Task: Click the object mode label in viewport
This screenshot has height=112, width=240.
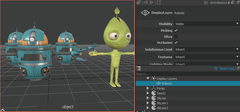Action: tap(68, 107)
